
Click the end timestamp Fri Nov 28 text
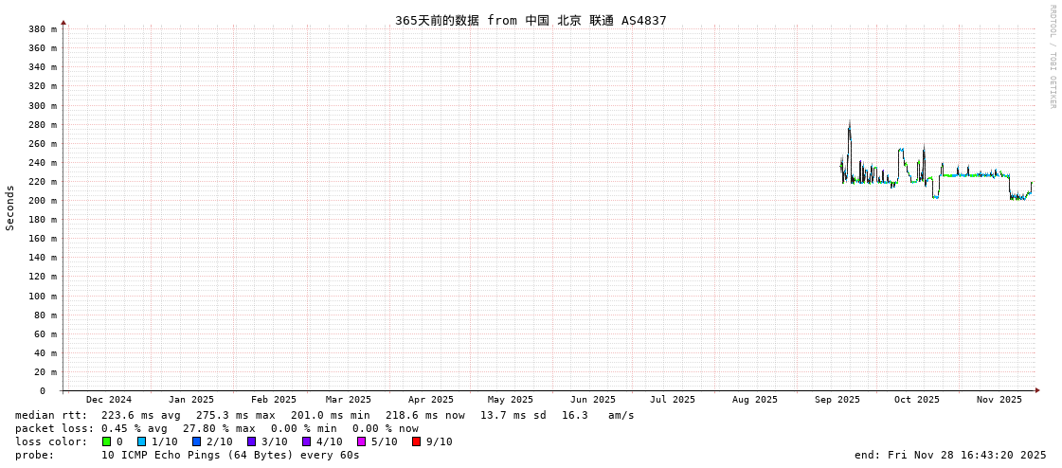coord(950,455)
